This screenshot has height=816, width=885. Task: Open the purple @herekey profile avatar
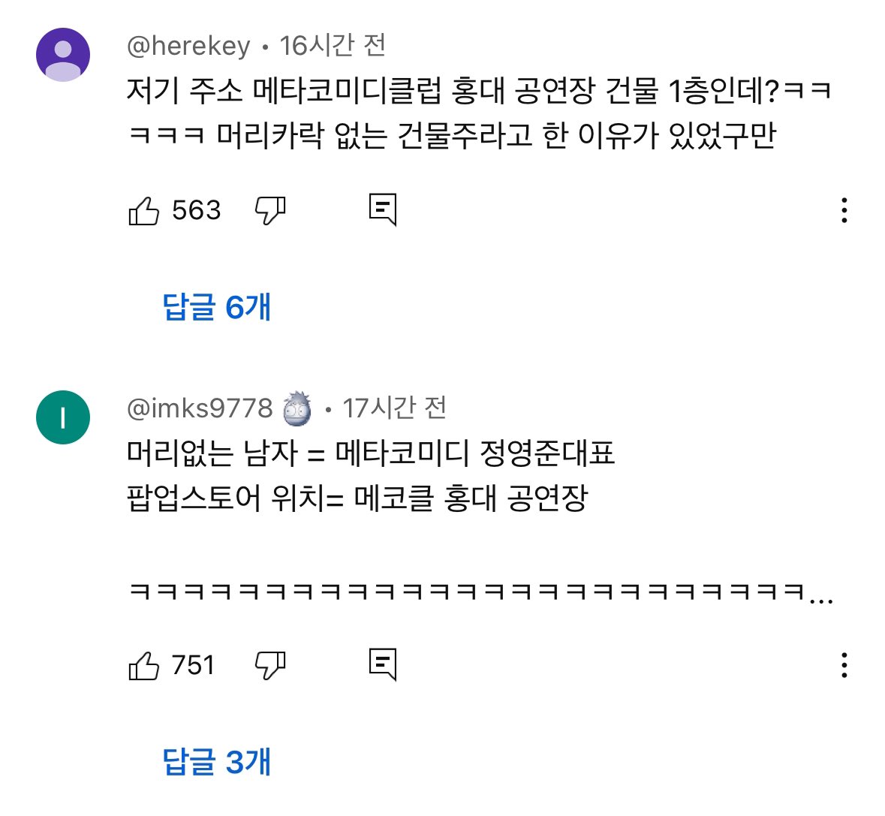(x=63, y=55)
